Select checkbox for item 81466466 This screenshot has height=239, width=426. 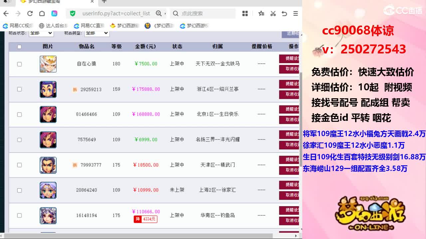(19, 115)
